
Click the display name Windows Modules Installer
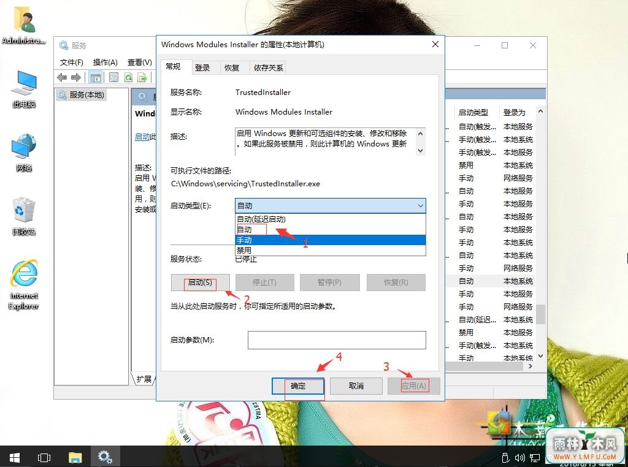tap(283, 112)
